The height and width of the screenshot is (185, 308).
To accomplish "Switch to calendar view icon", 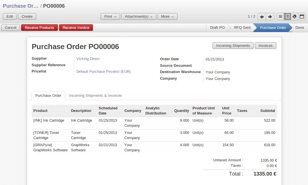I will coord(302,17).
